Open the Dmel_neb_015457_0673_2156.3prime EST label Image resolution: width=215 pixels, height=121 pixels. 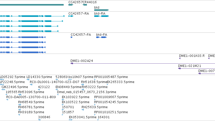pos(87,92)
